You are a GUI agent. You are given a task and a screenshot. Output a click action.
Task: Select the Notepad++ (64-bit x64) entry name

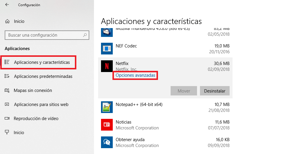tap(139, 105)
